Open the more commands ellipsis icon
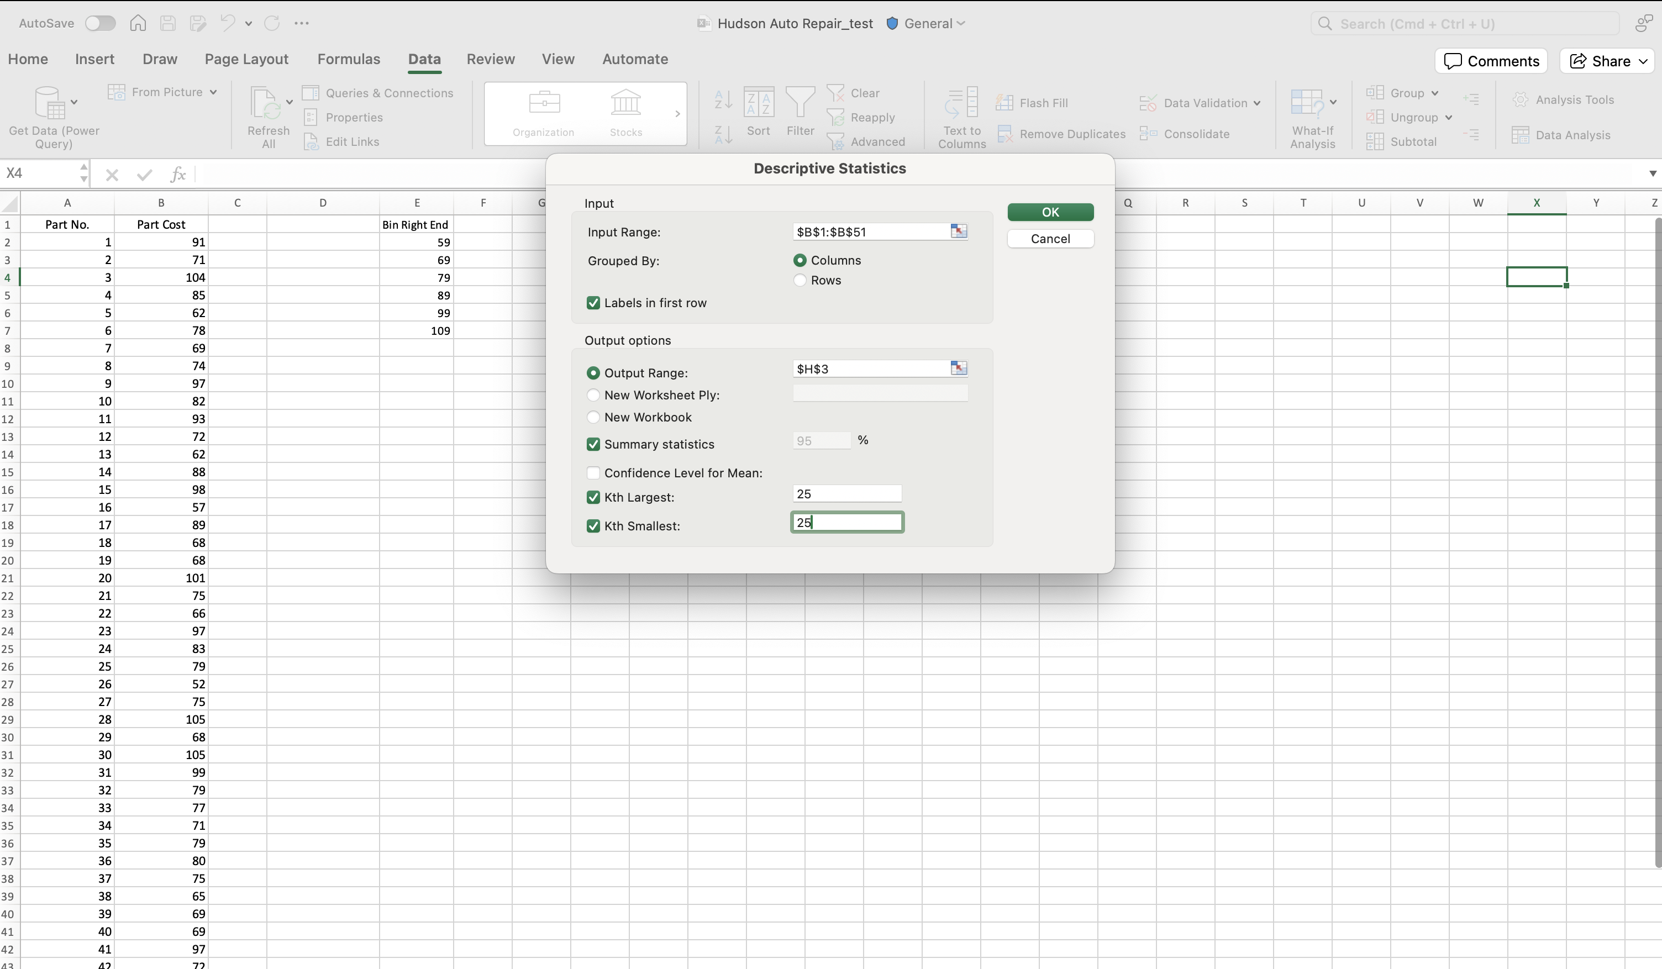Screen dimensions: 1662x969 pyautogui.click(x=301, y=23)
